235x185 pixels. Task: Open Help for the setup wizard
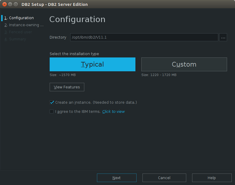212,178
